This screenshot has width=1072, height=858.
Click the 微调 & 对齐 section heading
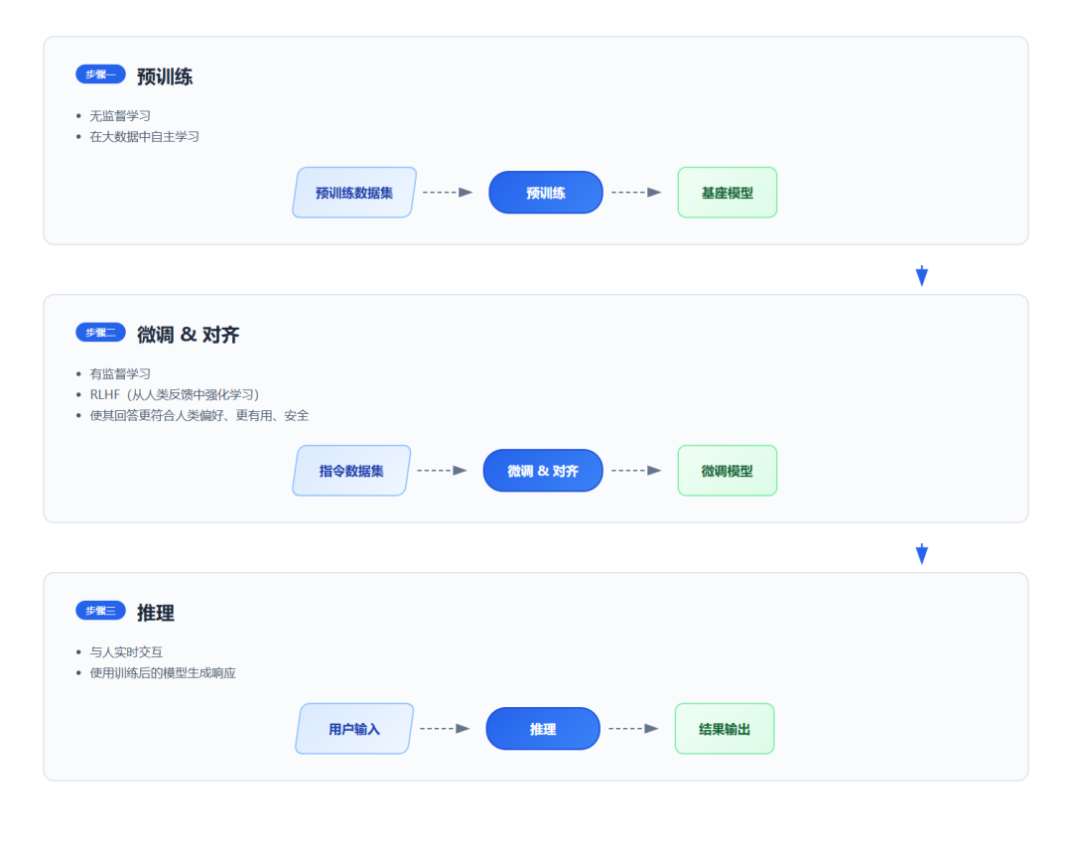[x=188, y=335]
